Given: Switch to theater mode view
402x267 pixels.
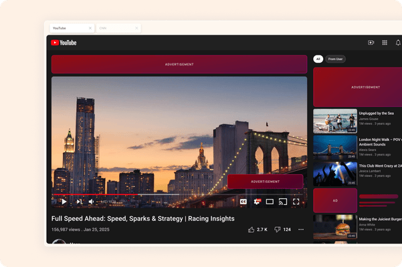Looking at the screenshot, I should (x=270, y=201).
